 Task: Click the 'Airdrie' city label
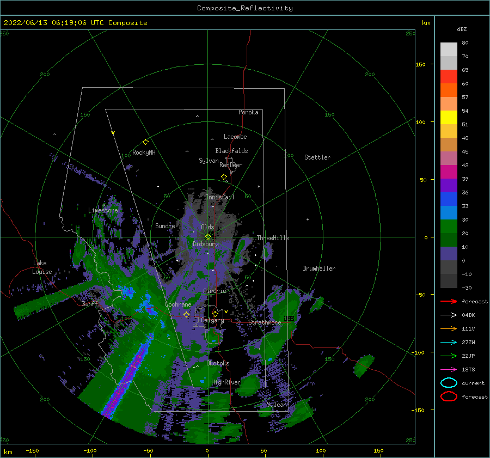coord(215,291)
